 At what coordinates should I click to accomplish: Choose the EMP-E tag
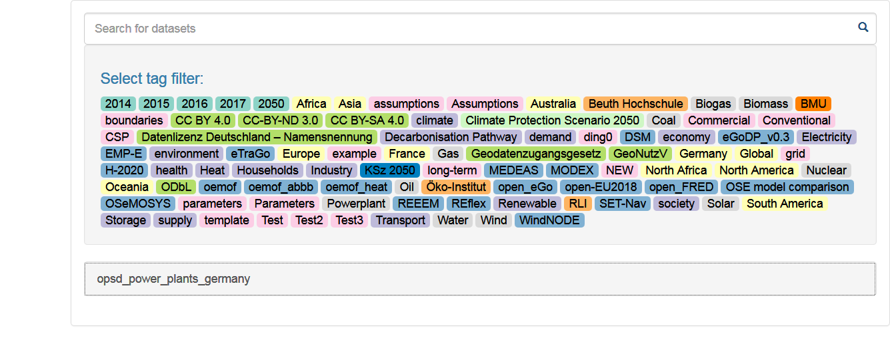click(x=123, y=154)
